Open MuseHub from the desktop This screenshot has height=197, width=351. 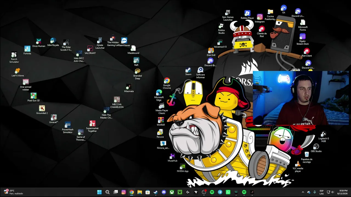[172, 158]
